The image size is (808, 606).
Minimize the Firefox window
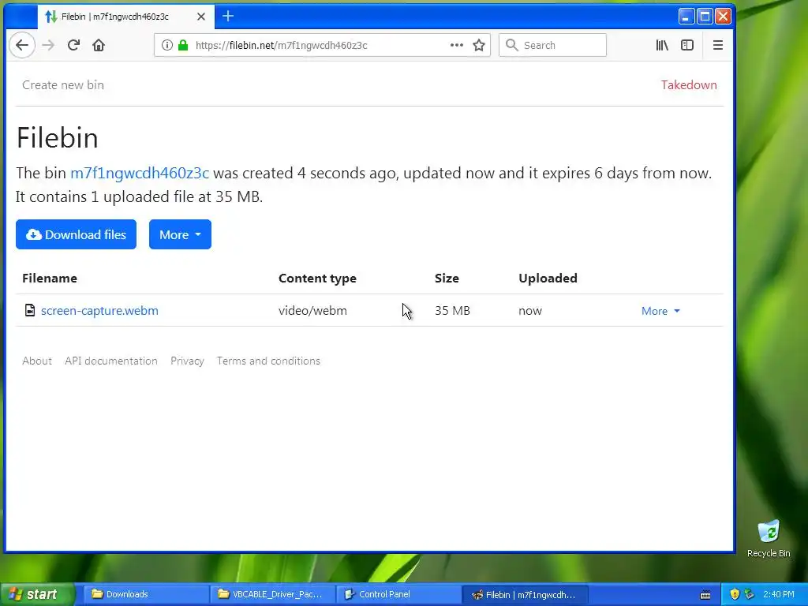click(x=686, y=17)
